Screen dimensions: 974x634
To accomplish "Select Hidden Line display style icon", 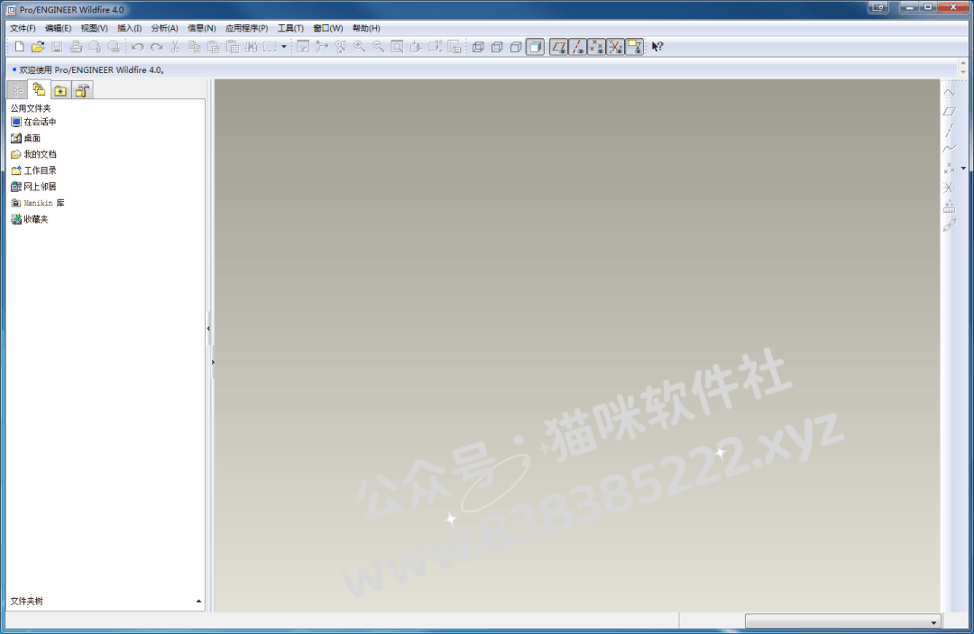I will pos(497,47).
